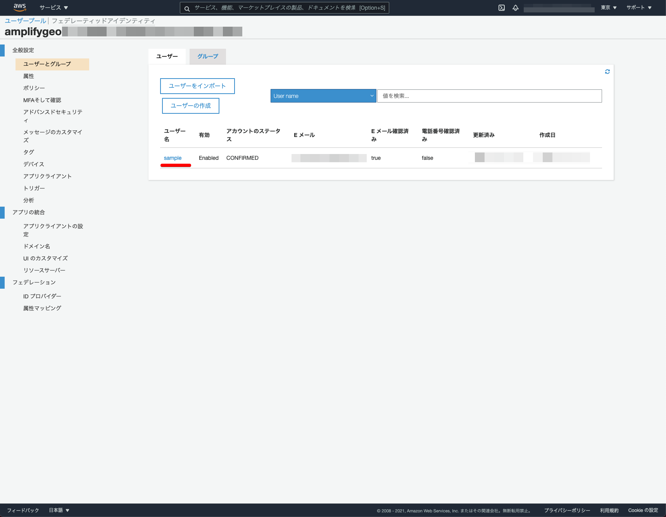
Task: Go to ユーザープール breadcrumb link
Action: [x=26, y=21]
